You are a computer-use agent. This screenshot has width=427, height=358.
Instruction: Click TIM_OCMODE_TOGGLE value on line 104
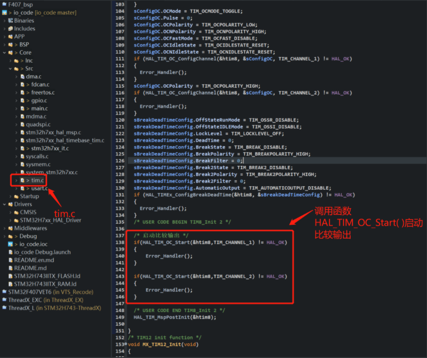coord(215,11)
